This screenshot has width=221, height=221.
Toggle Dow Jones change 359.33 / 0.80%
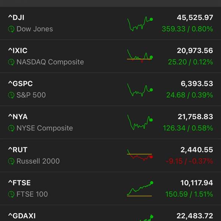coord(187,29)
